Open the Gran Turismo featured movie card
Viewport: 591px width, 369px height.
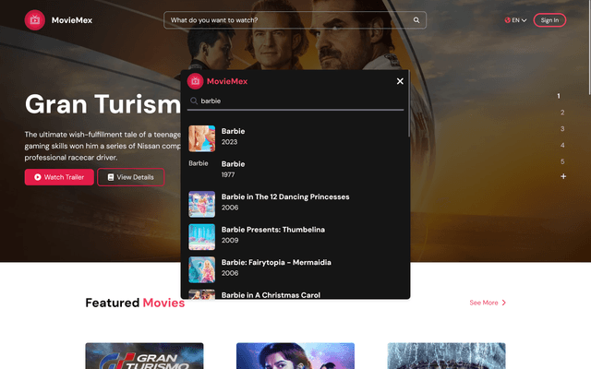tap(144, 356)
